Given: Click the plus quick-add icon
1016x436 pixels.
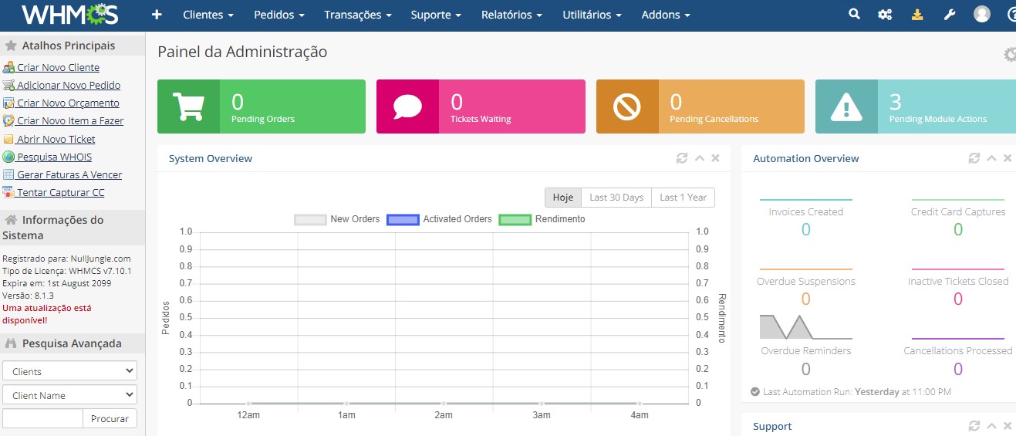Looking at the screenshot, I should click(x=157, y=15).
